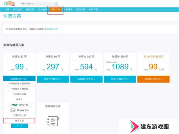
Task: Click the site logo in the header
Action: 10,4
